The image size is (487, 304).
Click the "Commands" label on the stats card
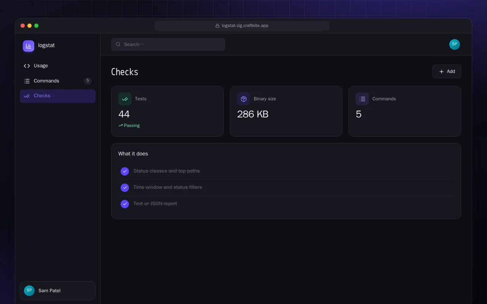pos(384,99)
